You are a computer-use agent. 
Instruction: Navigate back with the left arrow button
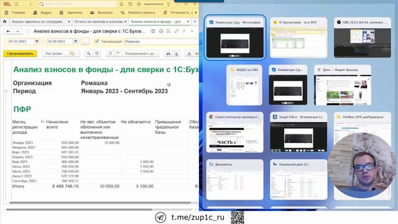[8, 31]
